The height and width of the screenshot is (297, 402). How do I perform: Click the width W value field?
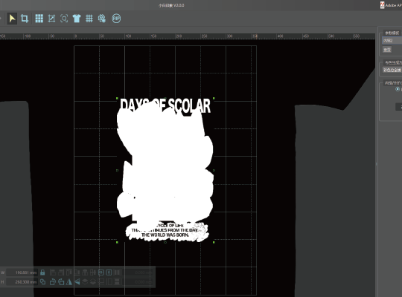tap(22, 272)
